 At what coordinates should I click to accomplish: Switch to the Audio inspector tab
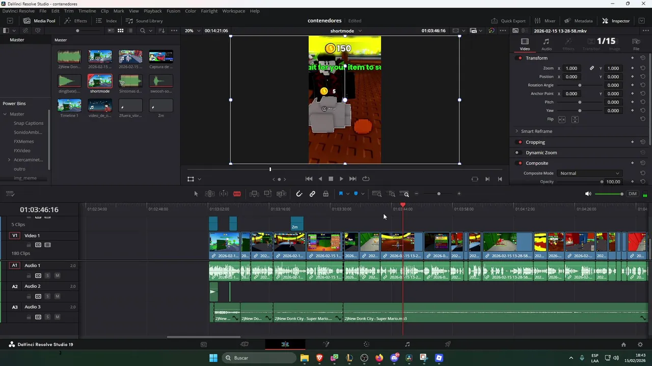click(546, 44)
